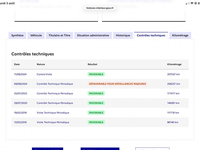This screenshot has height=150, width=200.
Task: Select the date 11/09/2024
Action: click(20, 74)
